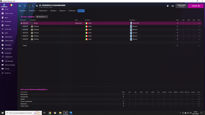The height and width of the screenshot is (115, 205).
Task: Open Finanze sidebar icon
Action: coord(3,69)
